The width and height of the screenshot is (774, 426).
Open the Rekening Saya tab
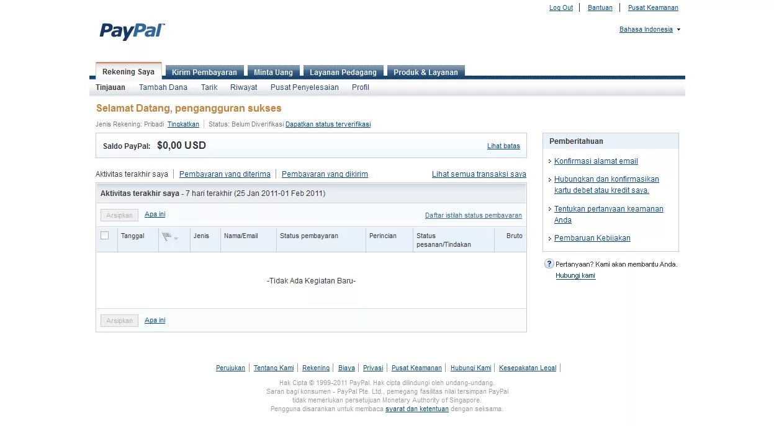pos(128,72)
